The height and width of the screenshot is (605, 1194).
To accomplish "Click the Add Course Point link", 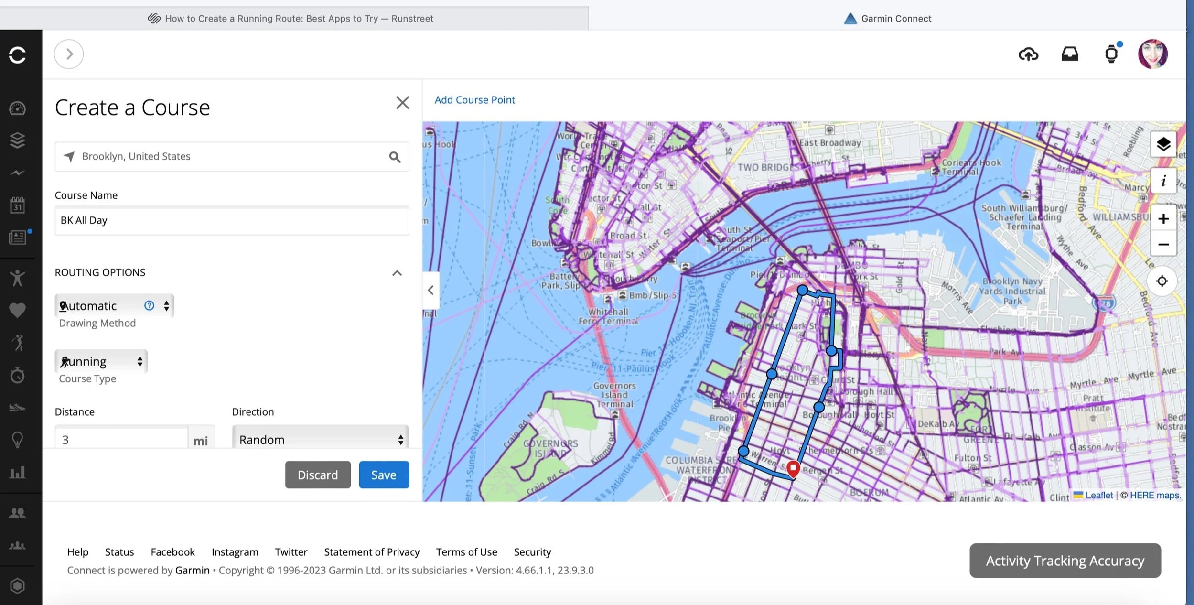I will pos(474,99).
